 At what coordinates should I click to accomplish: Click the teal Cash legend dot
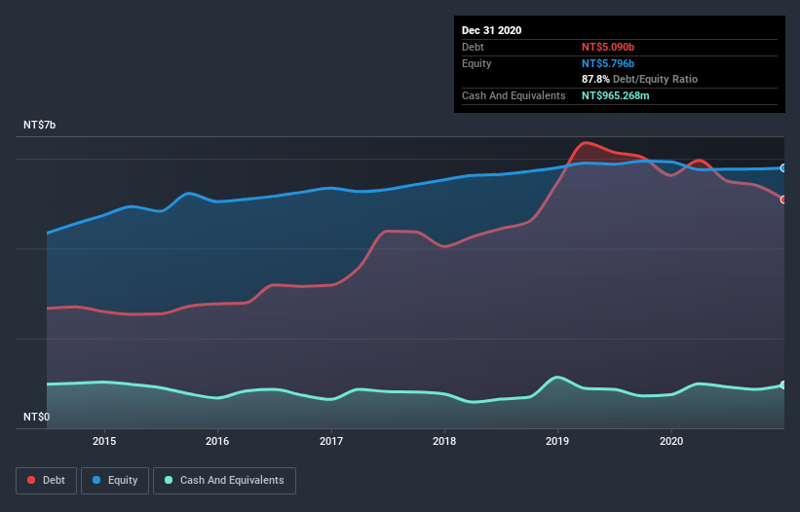tap(169, 480)
